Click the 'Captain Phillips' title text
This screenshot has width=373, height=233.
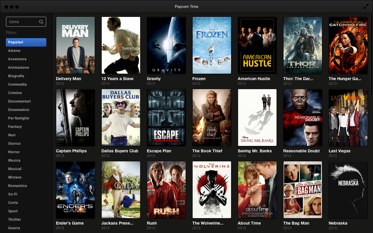71,151
